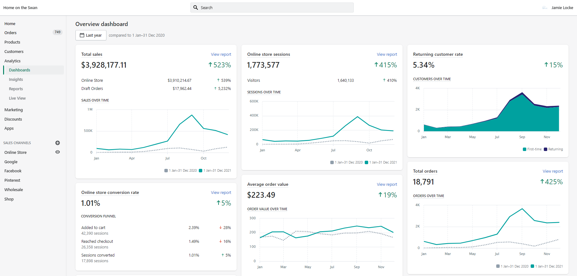Screen dimensions: 577x276
Task: Open Products page
Action: tap(12, 42)
